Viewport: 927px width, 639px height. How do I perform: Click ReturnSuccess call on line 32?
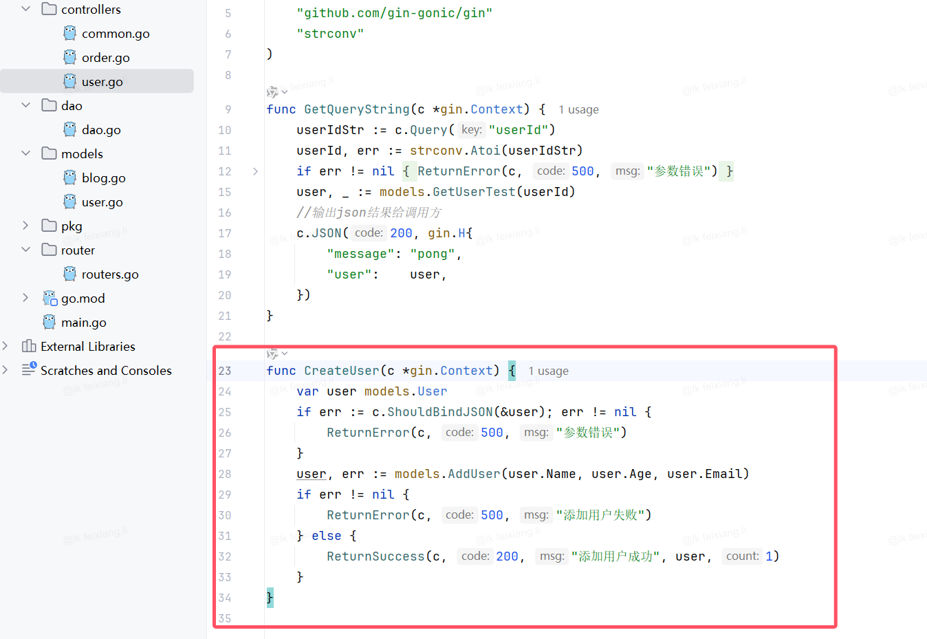(375, 556)
